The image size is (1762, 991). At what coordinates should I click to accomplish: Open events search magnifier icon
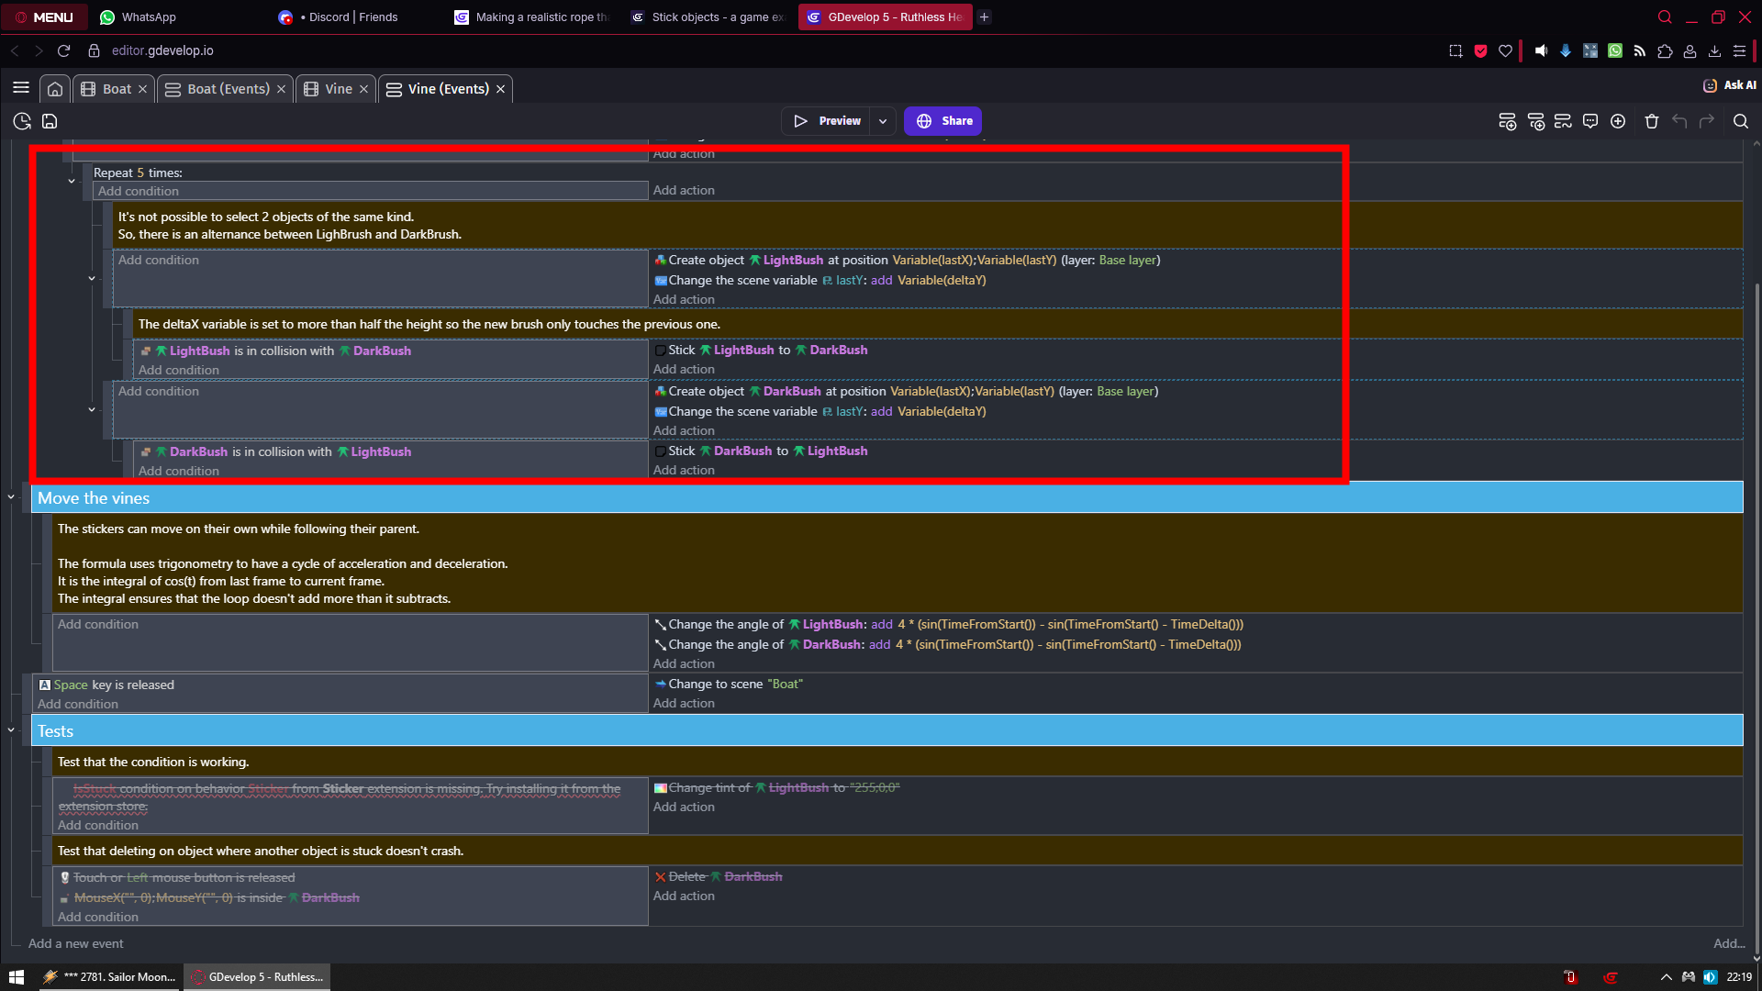1740,121
